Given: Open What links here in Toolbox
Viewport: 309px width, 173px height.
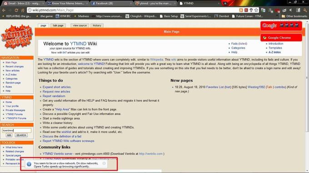Looking at the screenshot, I should click(14, 147).
